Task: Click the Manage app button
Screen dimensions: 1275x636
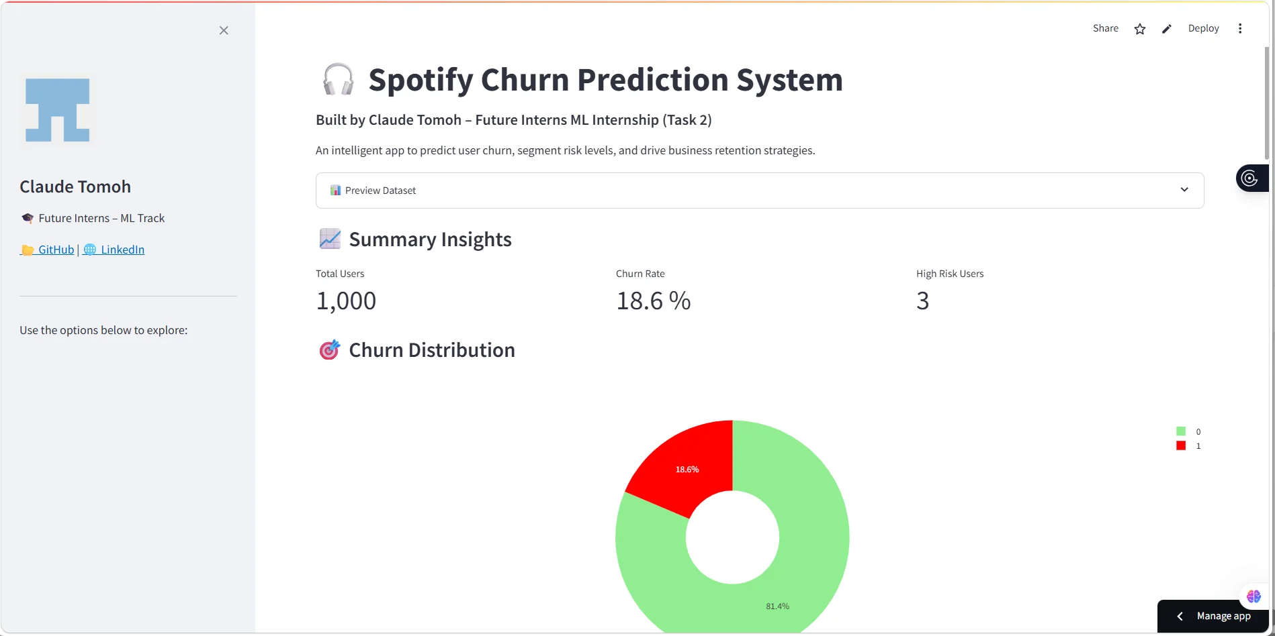Action: point(1213,616)
